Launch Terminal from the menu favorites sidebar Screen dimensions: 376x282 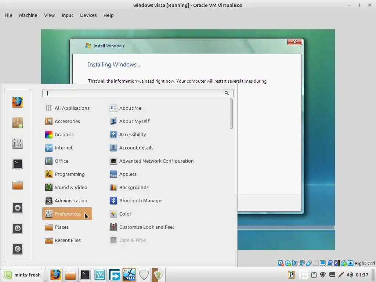click(x=18, y=164)
